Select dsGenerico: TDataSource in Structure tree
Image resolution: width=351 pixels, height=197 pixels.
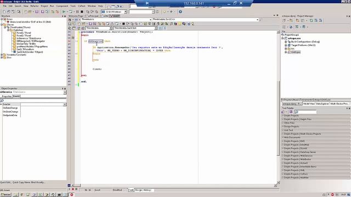[x=29, y=38]
